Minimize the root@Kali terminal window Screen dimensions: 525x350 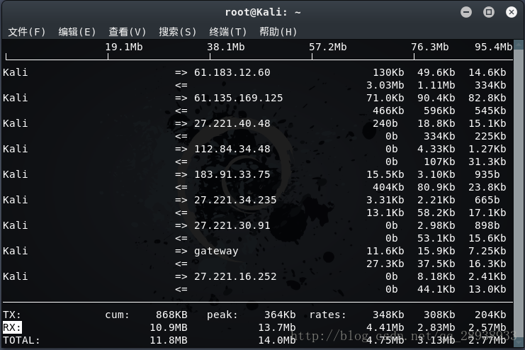click(466, 12)
